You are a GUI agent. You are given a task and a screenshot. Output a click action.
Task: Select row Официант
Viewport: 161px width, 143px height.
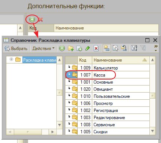tap(107, 89)
